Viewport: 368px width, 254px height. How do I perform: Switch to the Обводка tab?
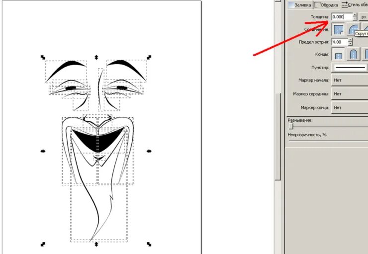point(327,4)
